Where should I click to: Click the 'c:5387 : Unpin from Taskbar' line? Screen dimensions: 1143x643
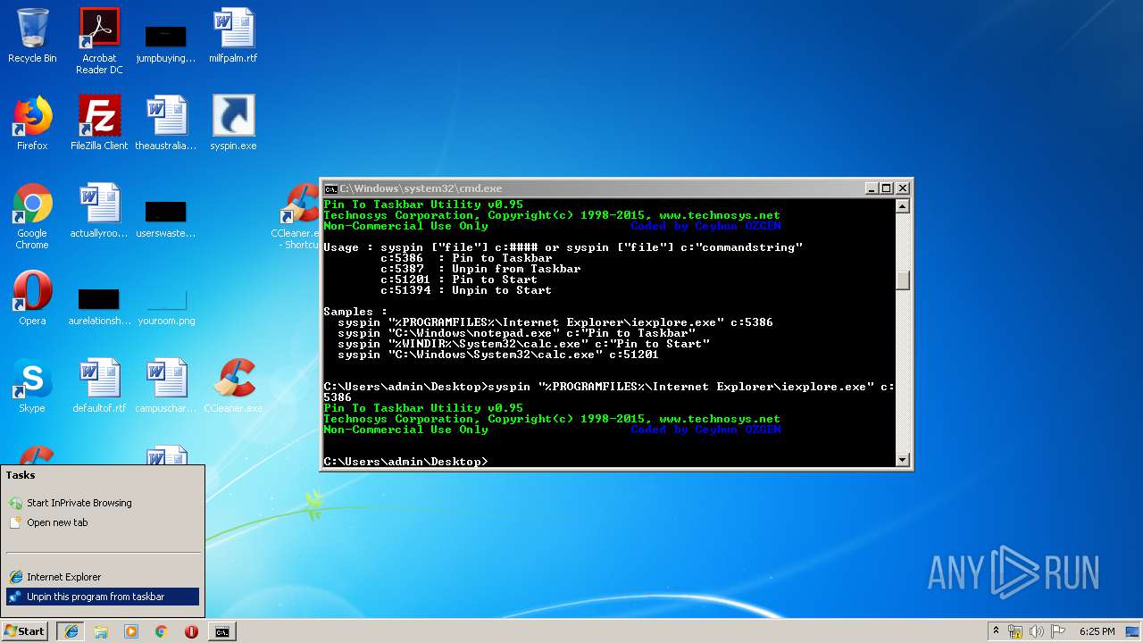tap(480, 269)
